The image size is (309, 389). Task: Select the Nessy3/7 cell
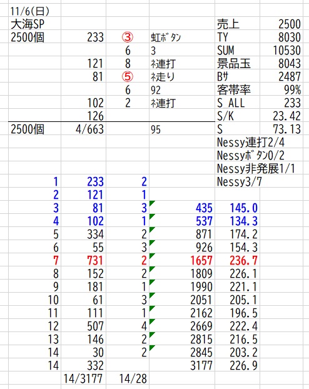(239, 182)
